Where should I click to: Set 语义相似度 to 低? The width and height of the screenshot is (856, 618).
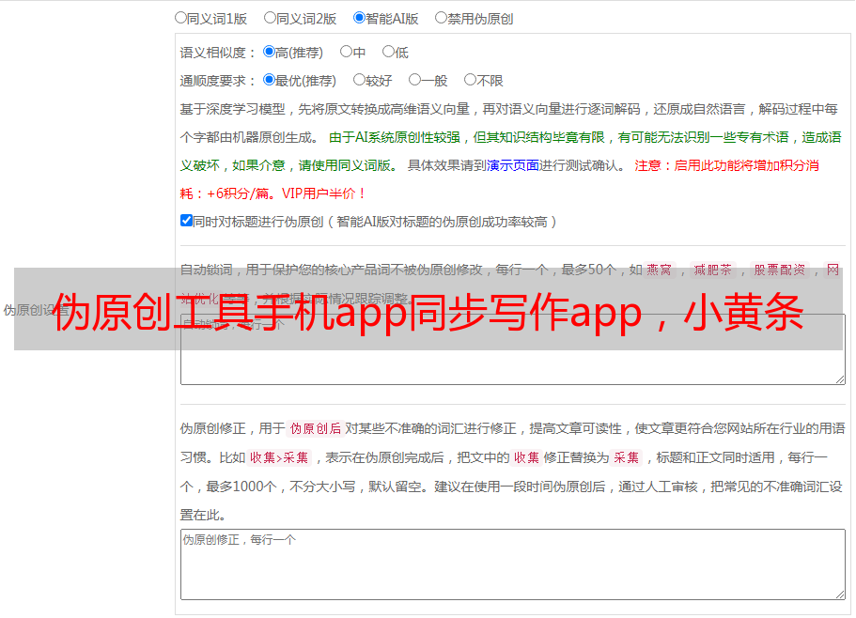[388, 53]
